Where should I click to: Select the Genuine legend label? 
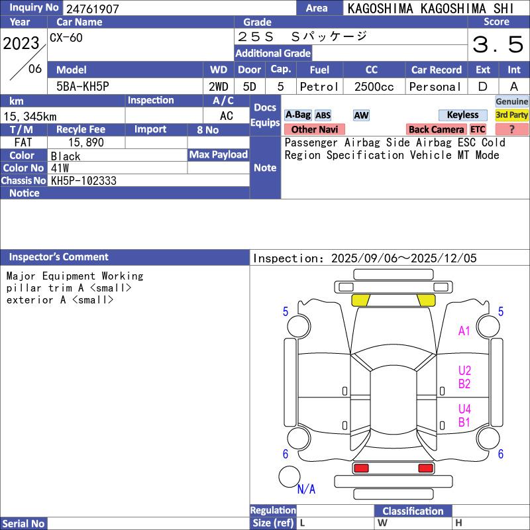point(512,101)
